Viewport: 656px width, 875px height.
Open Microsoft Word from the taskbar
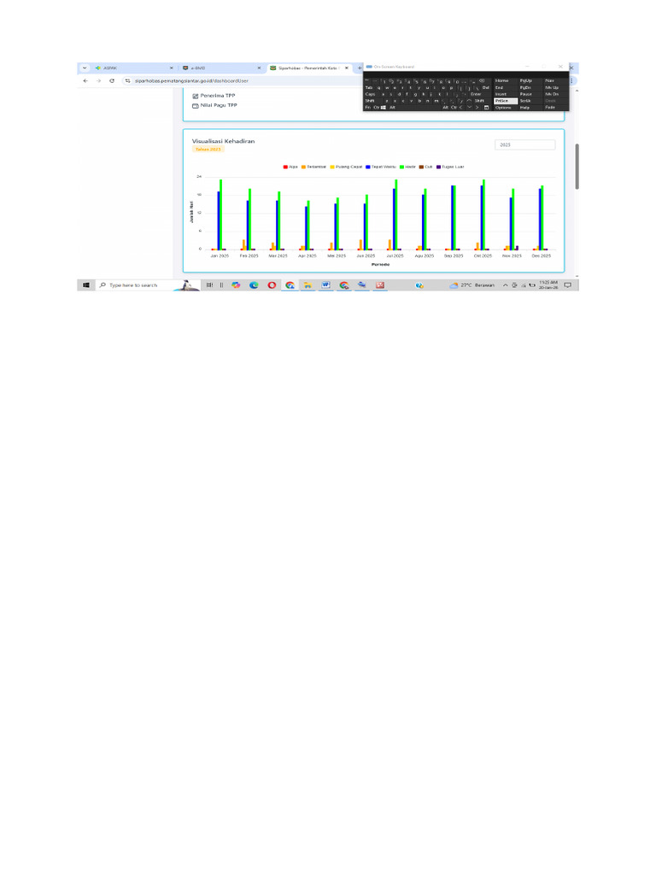325,285
